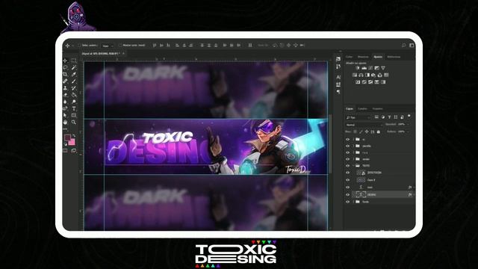The height and width of the screenshot is (269, 478).
Task: Select the Hand tool
Action: coord(65,122)
